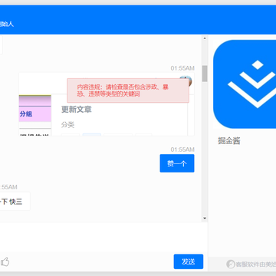Image resolution: width=276 pixels, height=276 pixels.
Task: Click the 更新文章 heading in the image
Action: click(x=77, y=110)
